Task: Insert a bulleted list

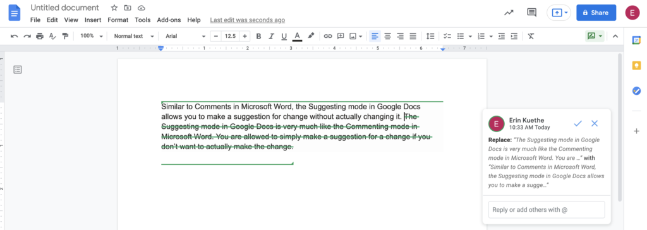Action: click(x=461, y=37)
